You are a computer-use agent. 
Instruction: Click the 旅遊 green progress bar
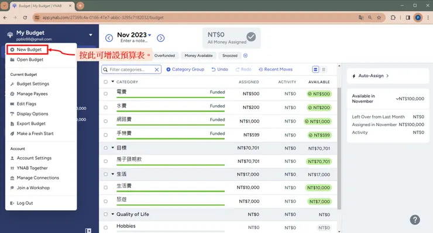(170, 205)
